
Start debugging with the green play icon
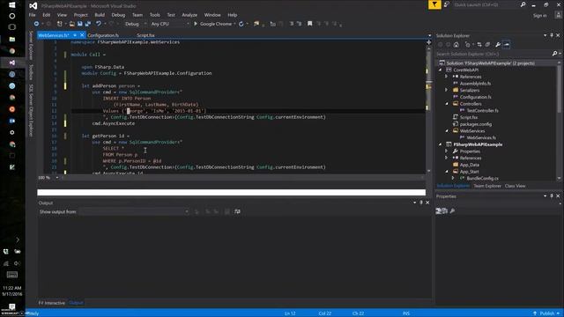[196, 24]
